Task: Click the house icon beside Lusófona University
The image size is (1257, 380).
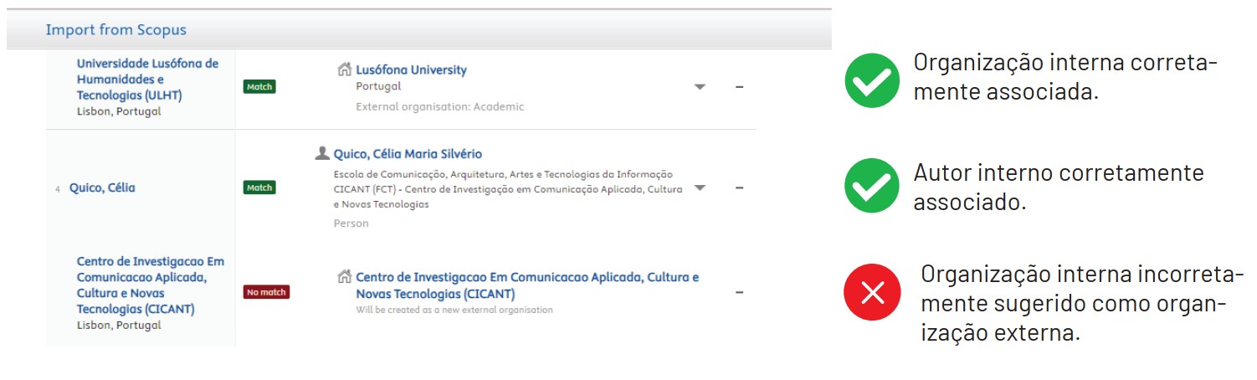Action: coord(344,69)
